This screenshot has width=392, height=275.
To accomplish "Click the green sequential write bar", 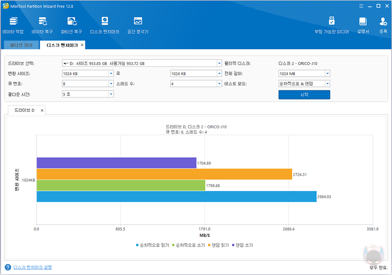I will click(121, 185).
